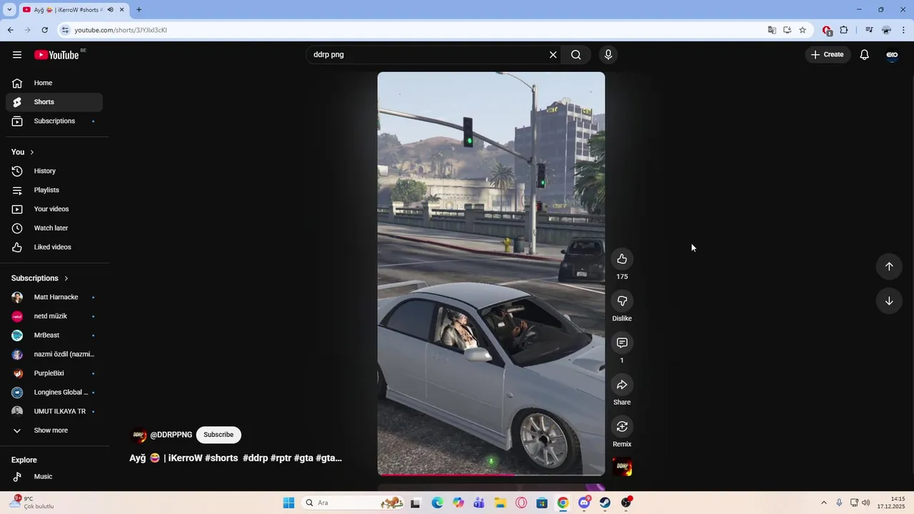Open Music under Explore
This screenshot has width=914, height=514.
coord(54,476)
